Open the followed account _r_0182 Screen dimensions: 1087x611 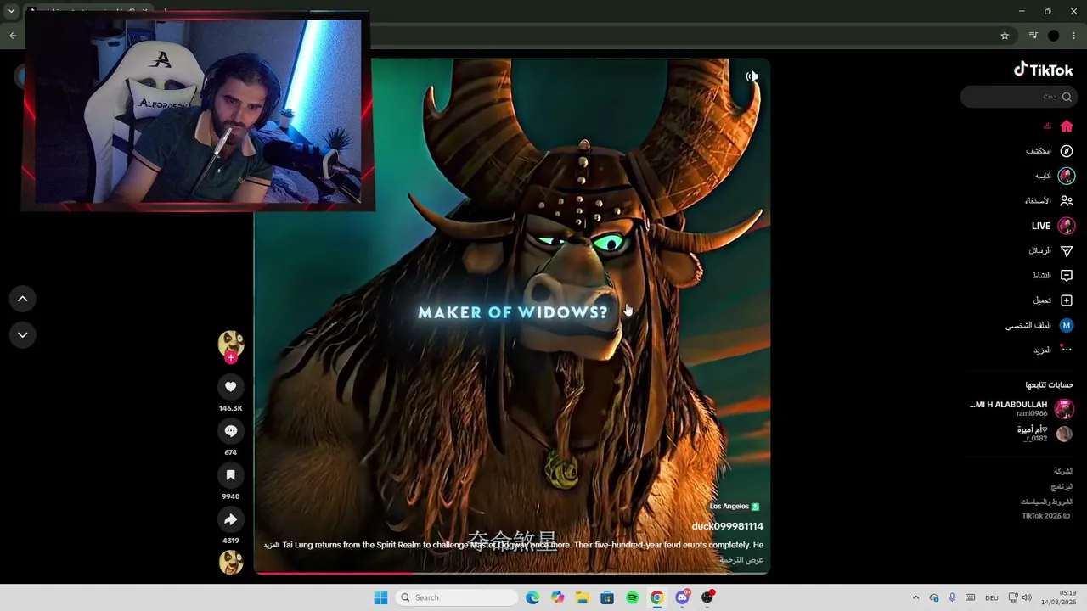click(x=1045, y=434)
